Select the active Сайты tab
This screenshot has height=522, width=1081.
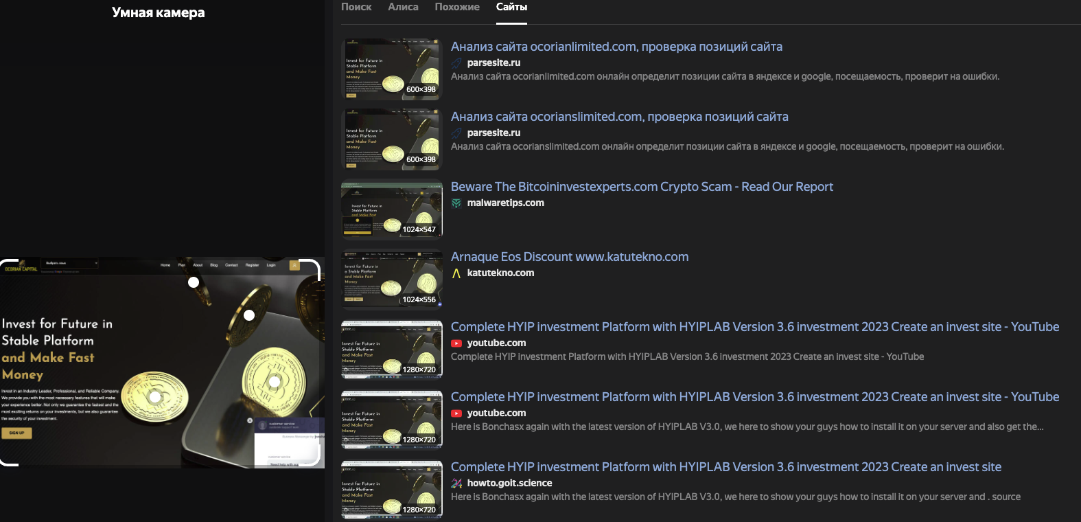[x=511, y=7]
